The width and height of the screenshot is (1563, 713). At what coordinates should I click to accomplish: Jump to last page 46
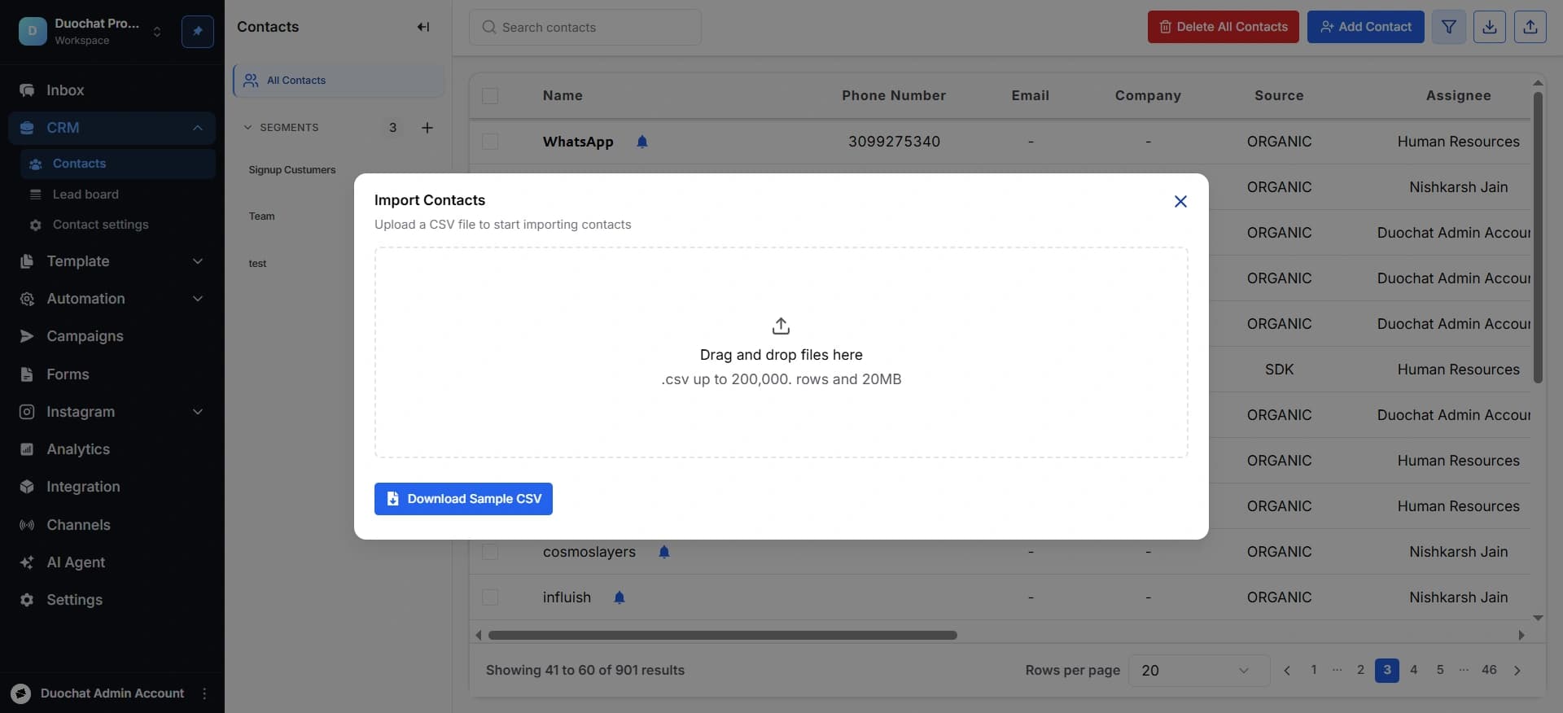pos(1489,670)
